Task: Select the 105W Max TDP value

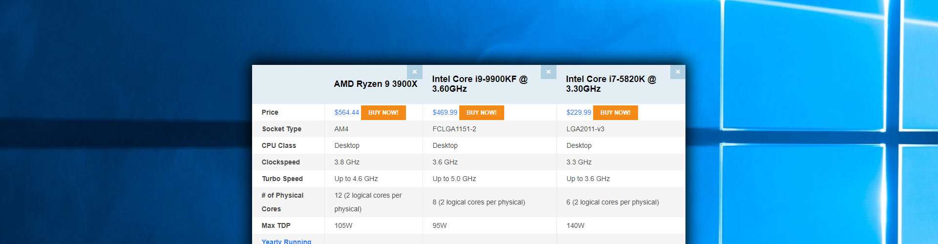Action: point(343,225)
